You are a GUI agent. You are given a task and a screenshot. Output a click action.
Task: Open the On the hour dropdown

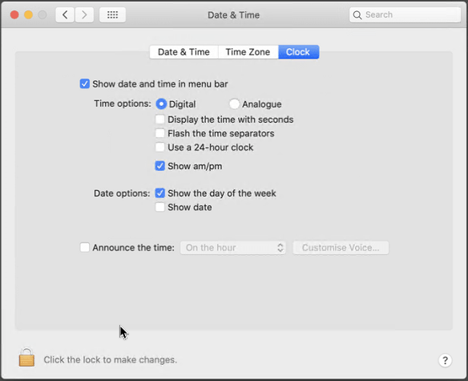(233, 248)
